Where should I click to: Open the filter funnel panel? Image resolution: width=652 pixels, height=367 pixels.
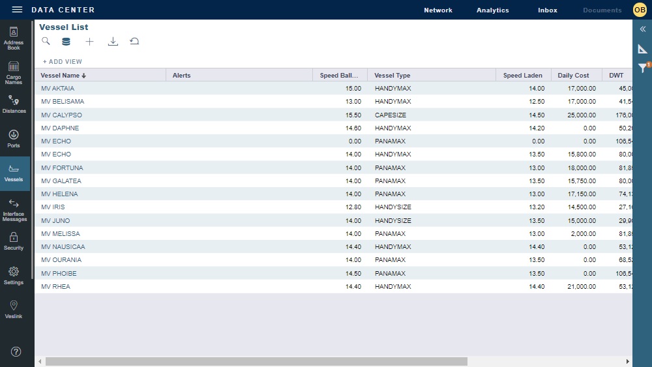pyautogui.click(x=642, y=67)
